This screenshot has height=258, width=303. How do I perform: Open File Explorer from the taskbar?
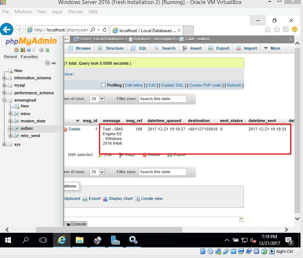coord(80,240)
